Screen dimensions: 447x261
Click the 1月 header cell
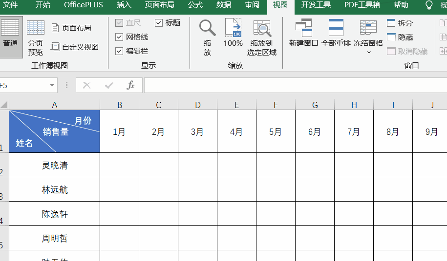[x=120, y=131]
